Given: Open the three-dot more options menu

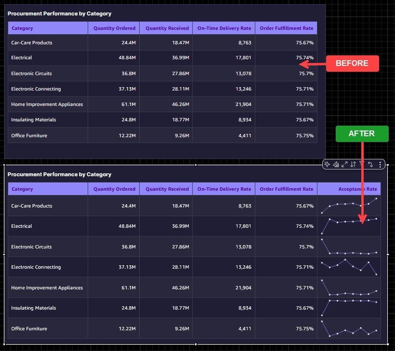Looking at the screenshot, I should pyautogui.click(x=380, y=164).
